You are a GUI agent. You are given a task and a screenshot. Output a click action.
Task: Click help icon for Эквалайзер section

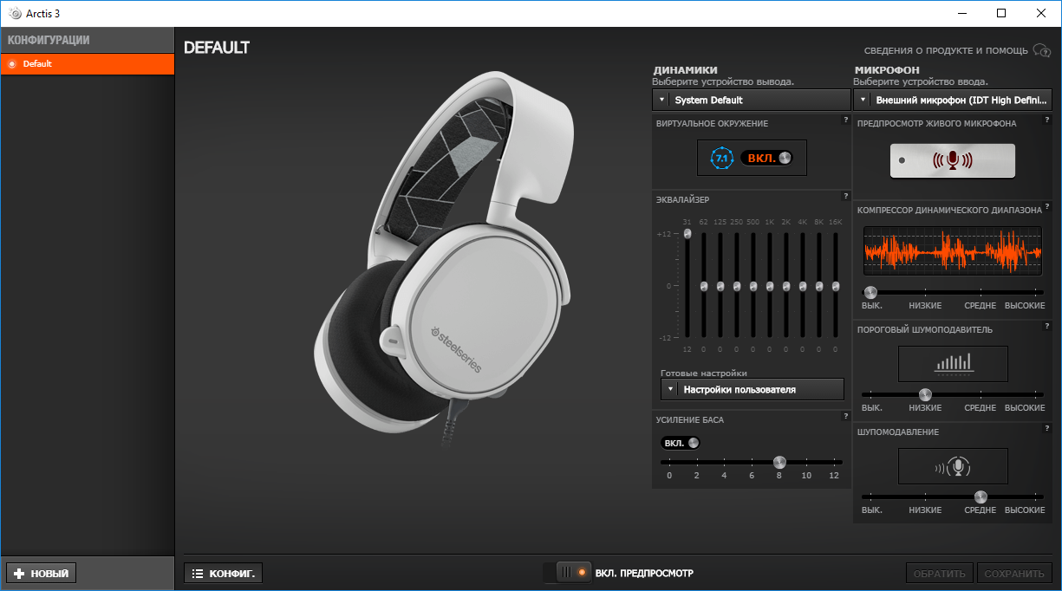(845, 196)
